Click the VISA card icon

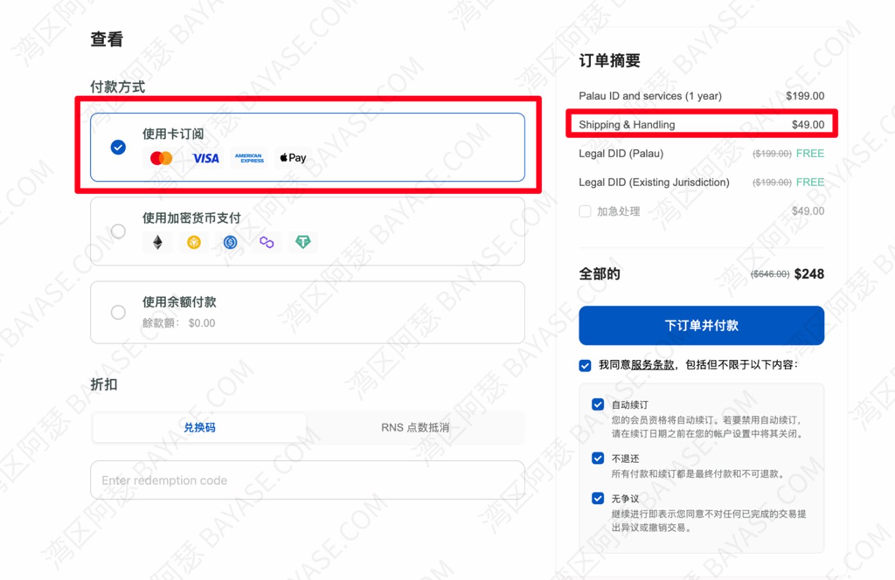(x=206, y=158)
